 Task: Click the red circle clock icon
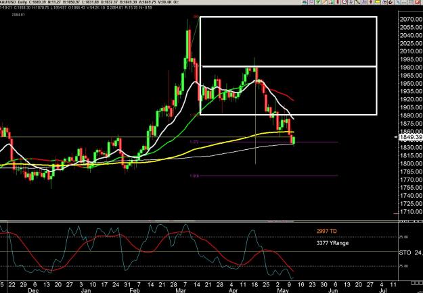pos(344,2)
